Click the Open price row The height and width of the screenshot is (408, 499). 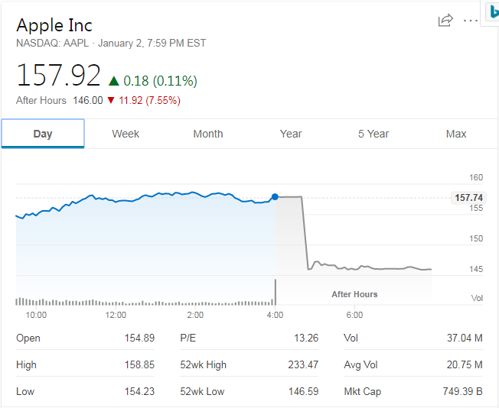[x=85, y=338]
